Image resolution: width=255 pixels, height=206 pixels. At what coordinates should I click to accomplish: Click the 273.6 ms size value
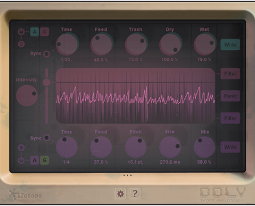(x=170, y=162)
